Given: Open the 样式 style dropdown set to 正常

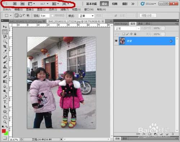Looking at the screenshot, I should pyautogui.click(x=86, y=16).
